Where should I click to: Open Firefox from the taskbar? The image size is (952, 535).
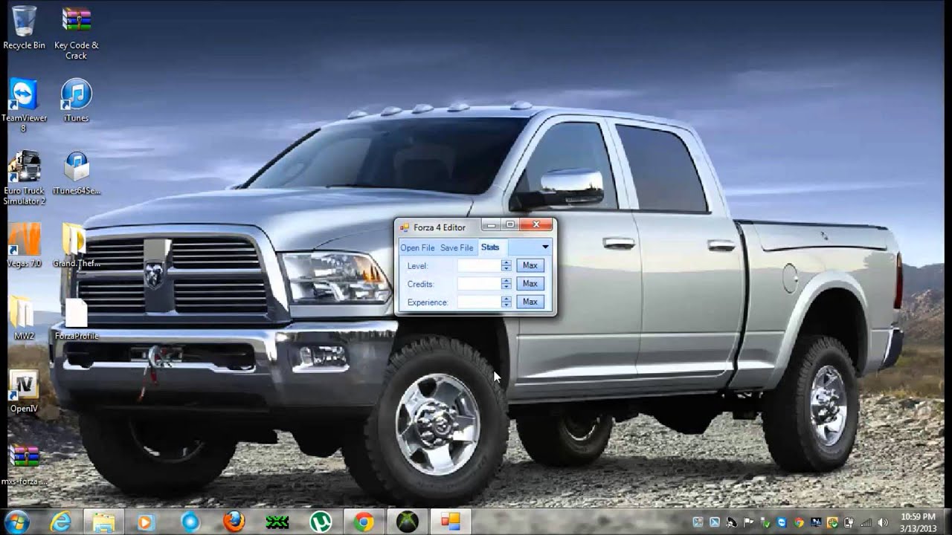(x=234, y=522)
